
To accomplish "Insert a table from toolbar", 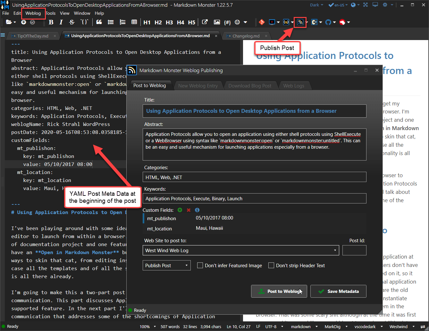I will click(134, 22).
